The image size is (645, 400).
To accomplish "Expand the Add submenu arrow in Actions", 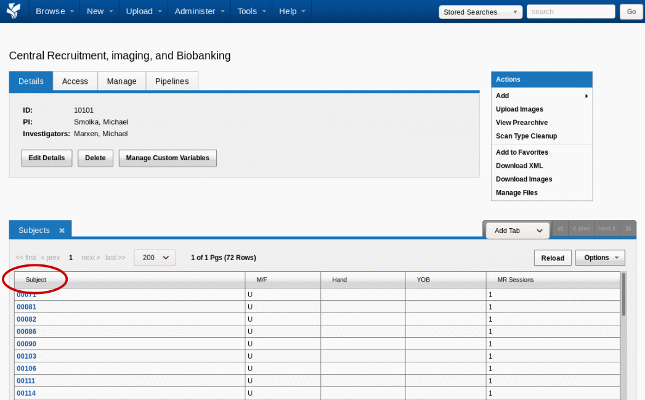I will (586, 96).
